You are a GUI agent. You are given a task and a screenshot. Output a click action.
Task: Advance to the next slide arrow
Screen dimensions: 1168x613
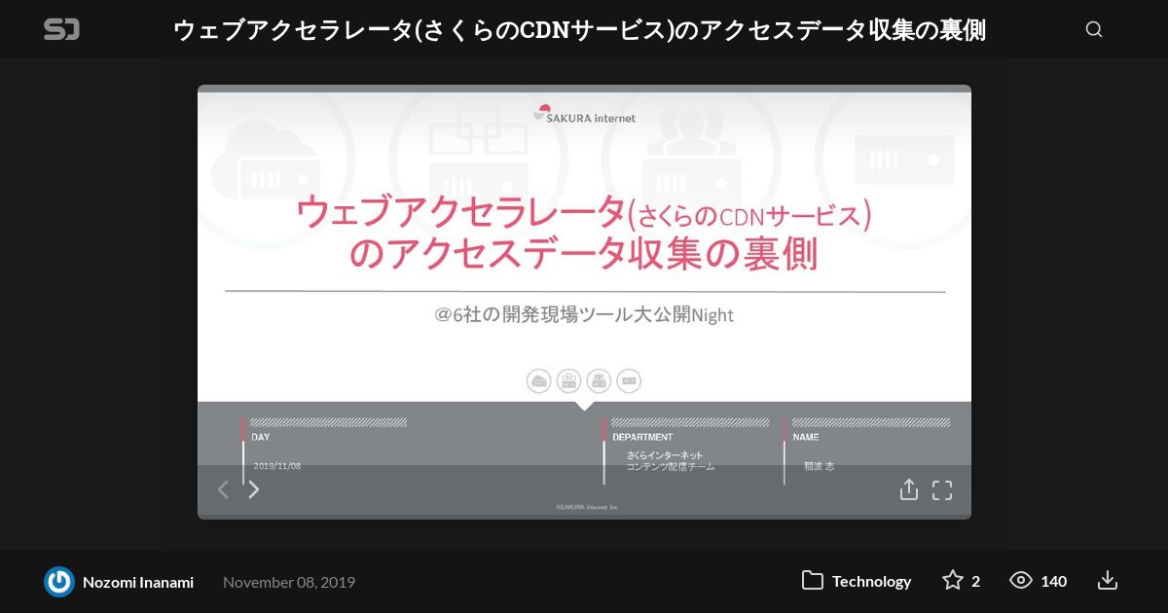point(254,489)
